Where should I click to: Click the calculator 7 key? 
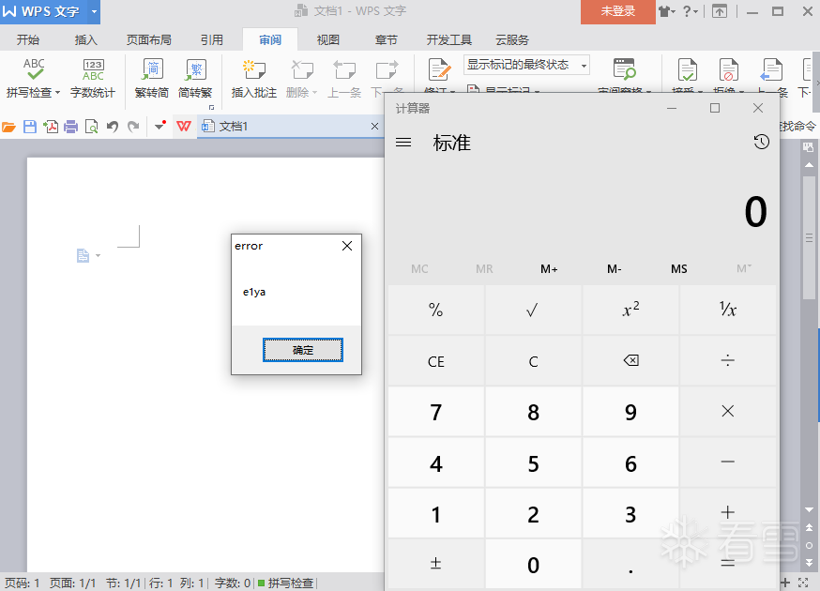pos(436,412)
